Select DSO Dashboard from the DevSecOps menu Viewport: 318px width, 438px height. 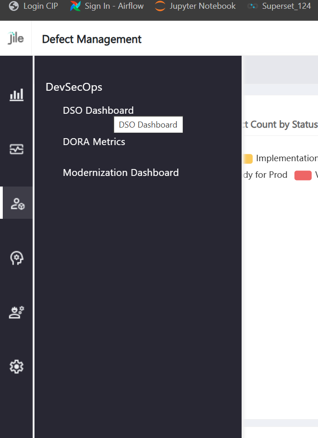pos(98,111)
